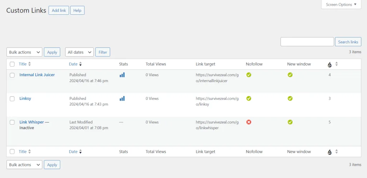Open the Linksy link title
367x178 pixels.
coord(25,98)
